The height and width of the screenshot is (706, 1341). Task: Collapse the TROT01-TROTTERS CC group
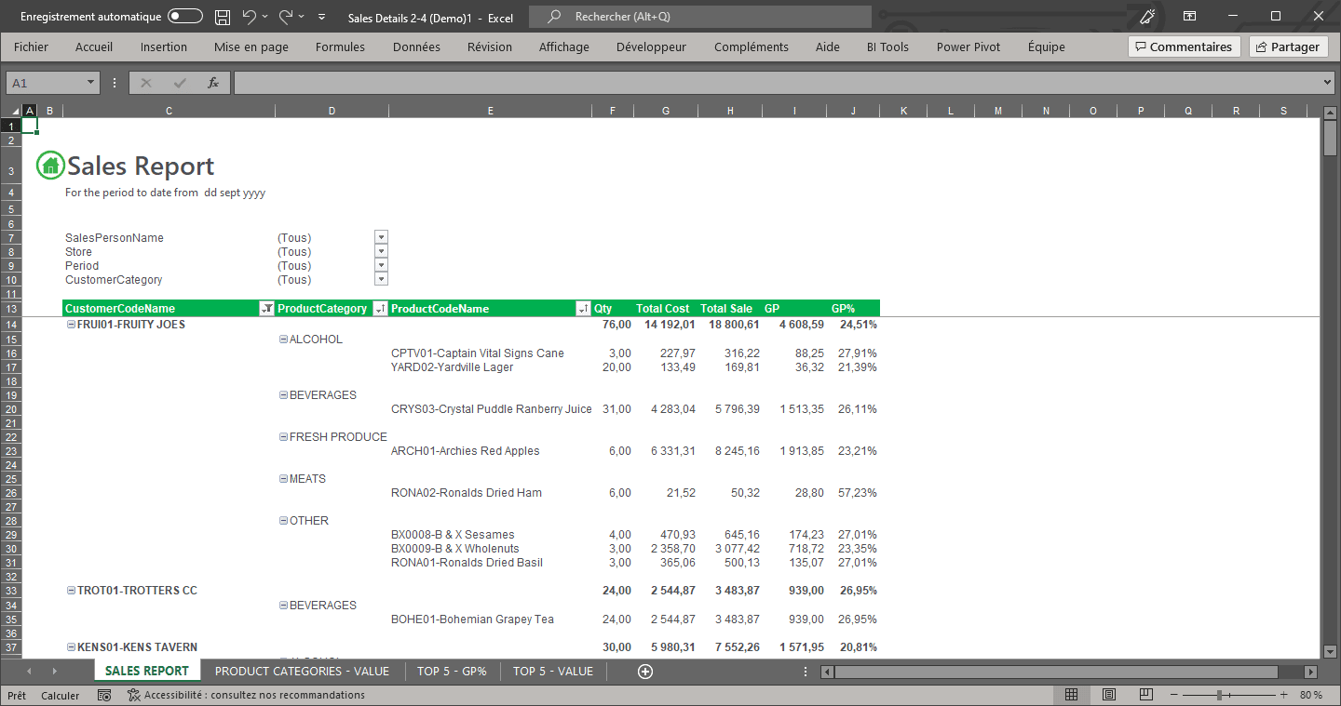[71, 591]
